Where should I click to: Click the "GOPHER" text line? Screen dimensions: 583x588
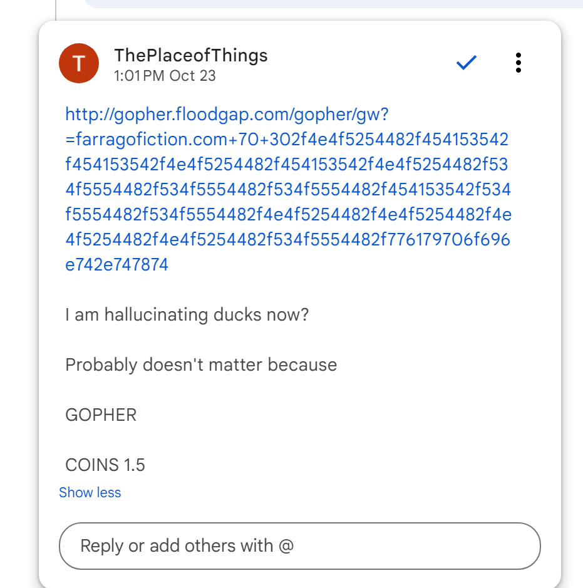click(x=101, y=415)
